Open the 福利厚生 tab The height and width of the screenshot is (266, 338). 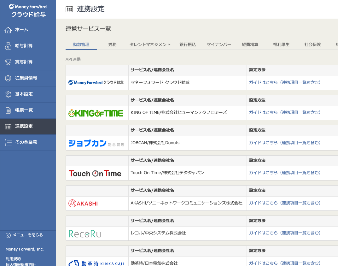pyautogui.click(x=281, y=45)
